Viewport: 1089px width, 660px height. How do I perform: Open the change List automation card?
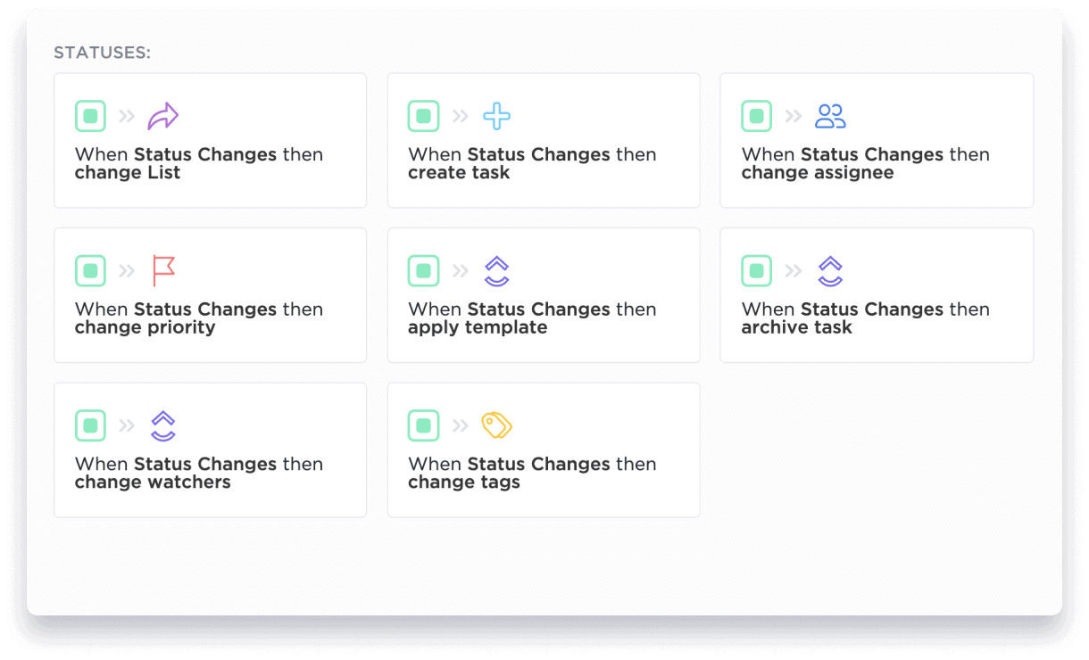click(210, 140)
